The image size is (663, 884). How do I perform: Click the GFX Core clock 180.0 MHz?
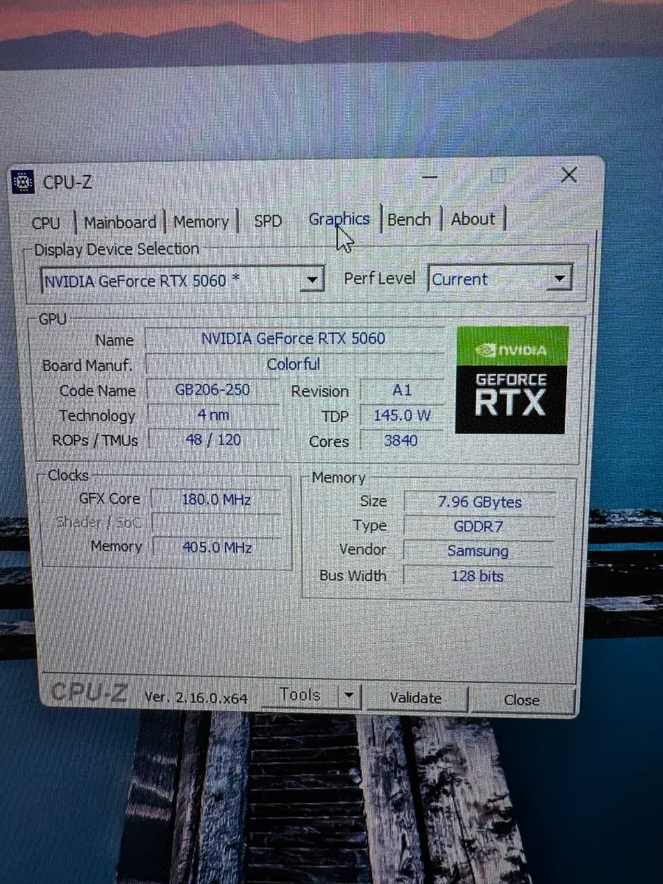pyautogui.click(x=216, y=499)
